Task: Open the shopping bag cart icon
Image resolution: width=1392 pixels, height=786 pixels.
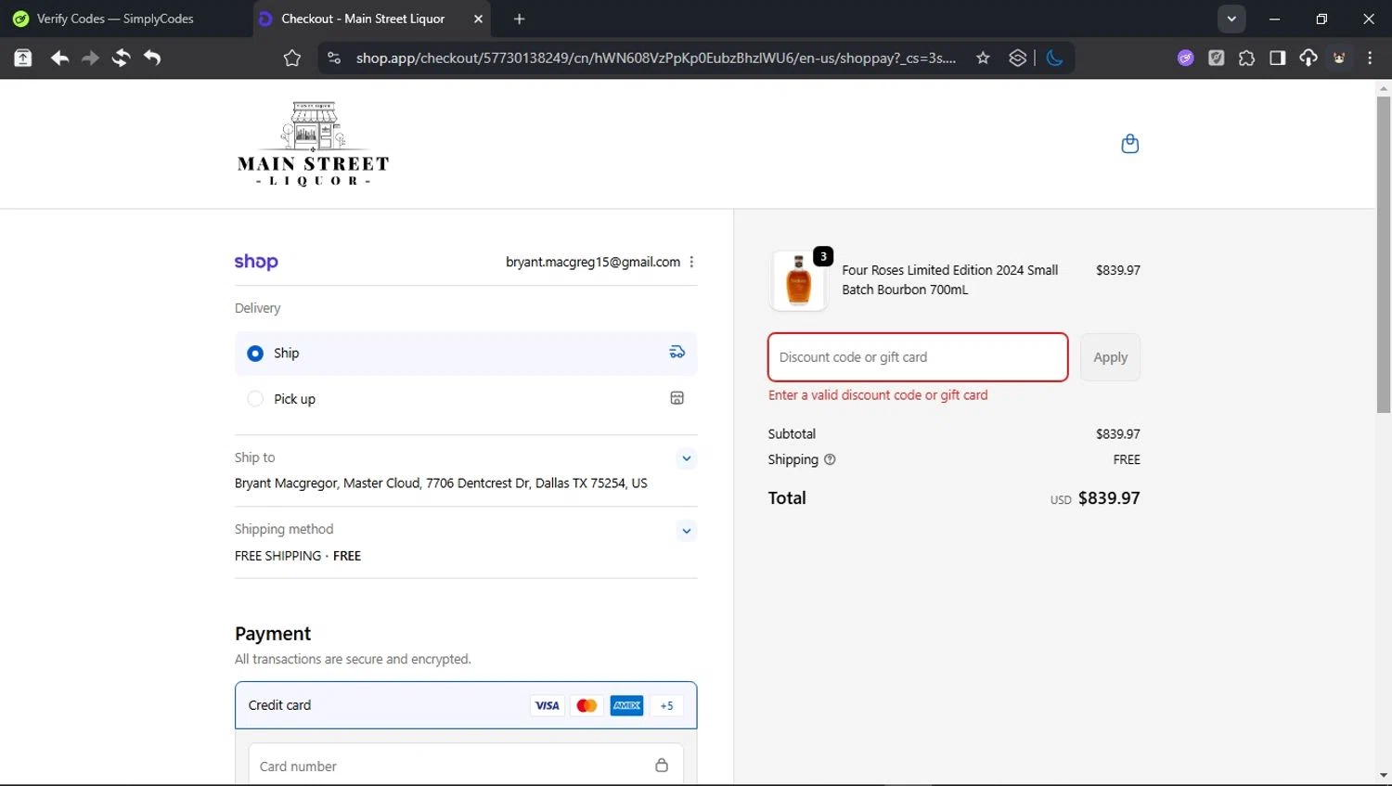Action: [x=1129, y=144]
